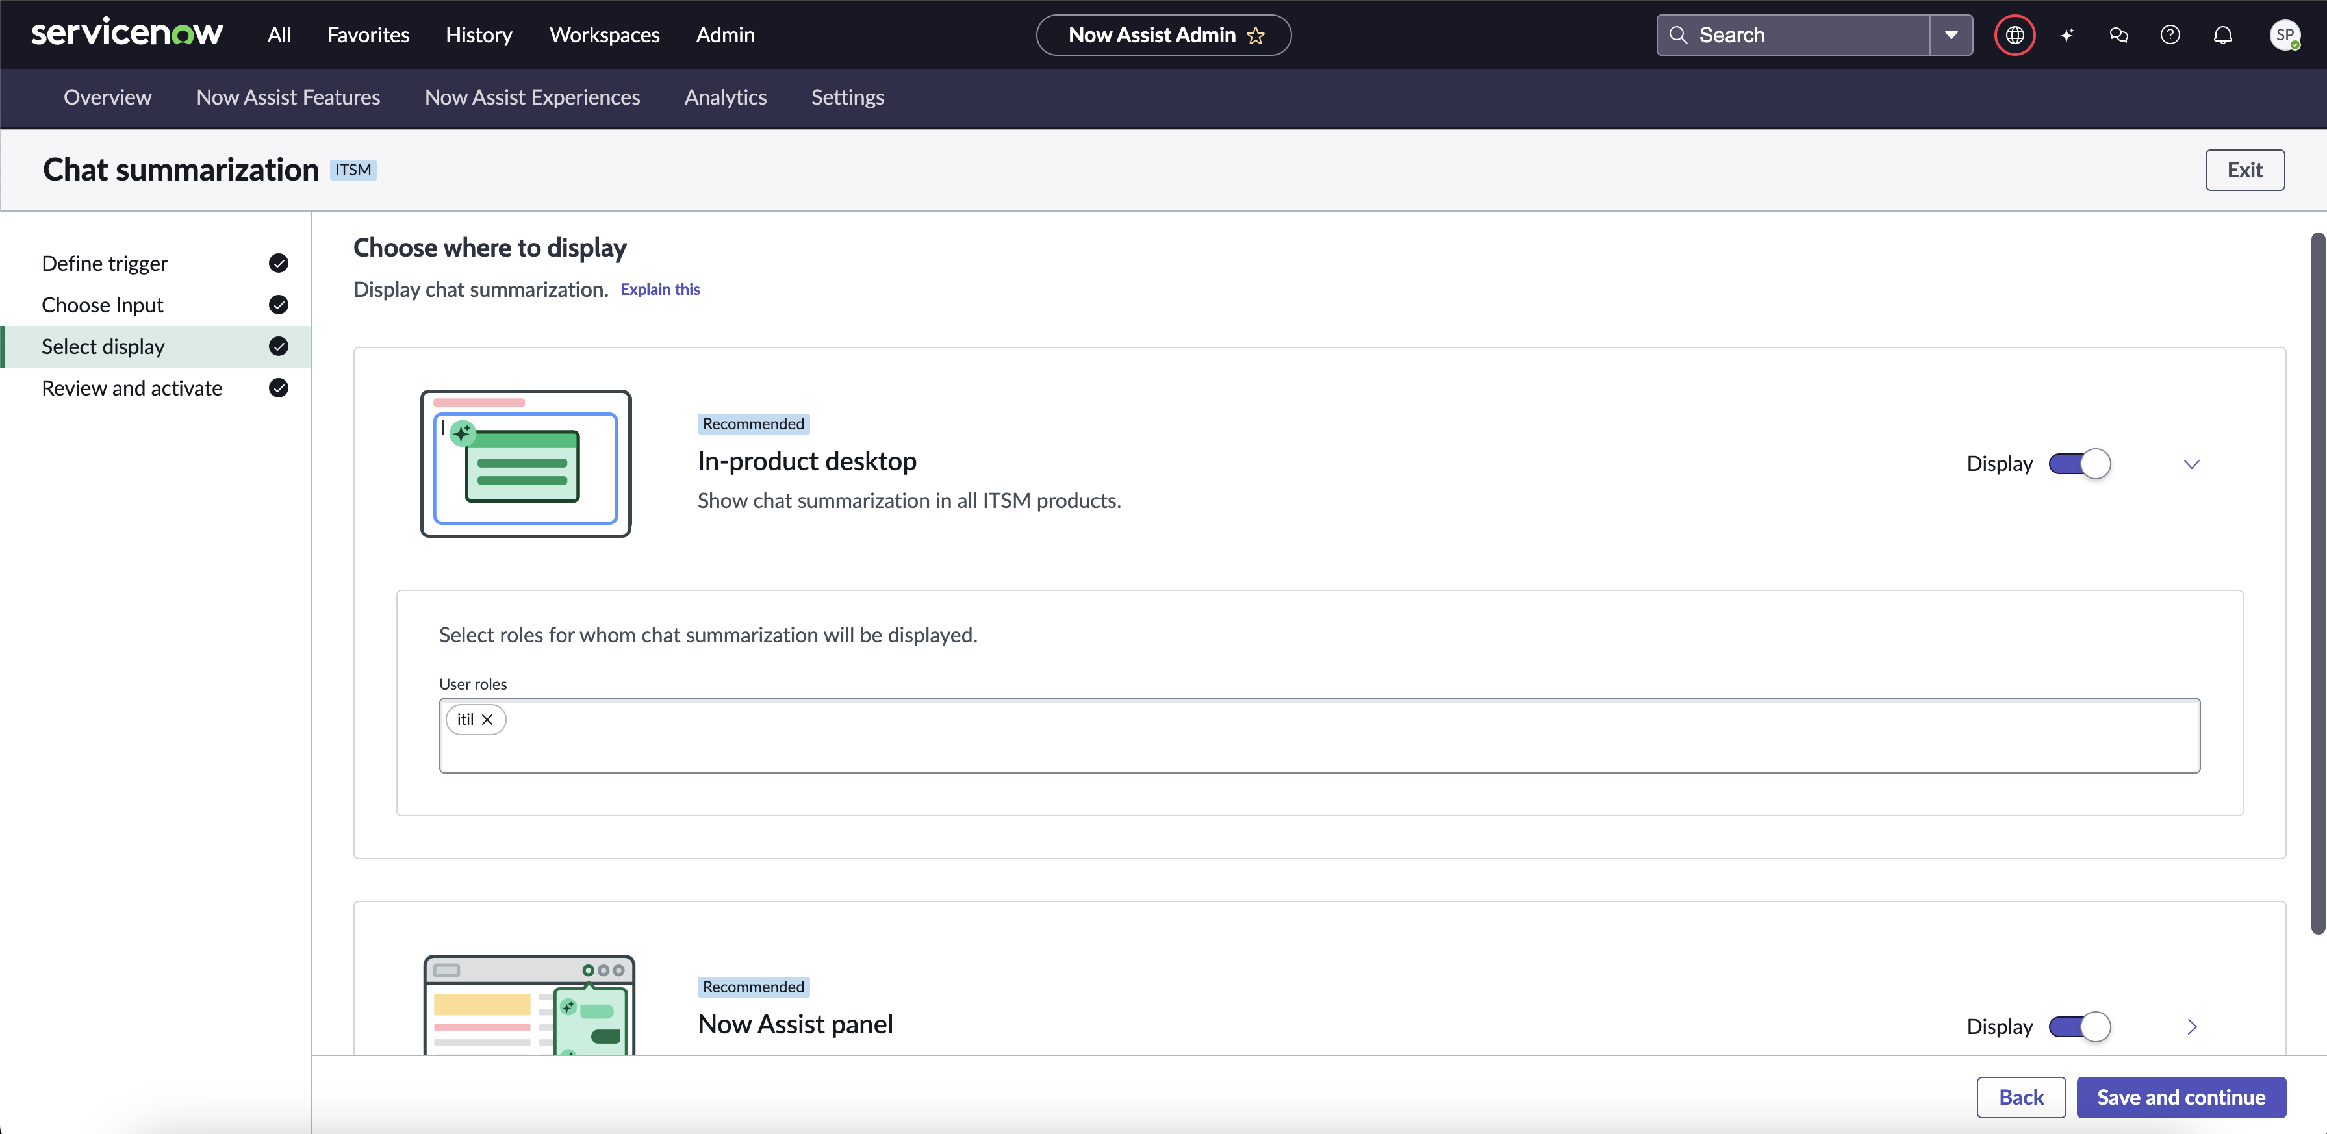Open the search scope dropdown arrow

click(1952, 35)
